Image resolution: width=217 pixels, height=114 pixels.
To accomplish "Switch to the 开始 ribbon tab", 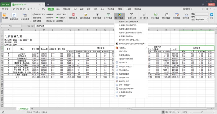I will [44, 9].
